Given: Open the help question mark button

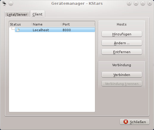Looking at the screenshot, I should coord(129,4).
